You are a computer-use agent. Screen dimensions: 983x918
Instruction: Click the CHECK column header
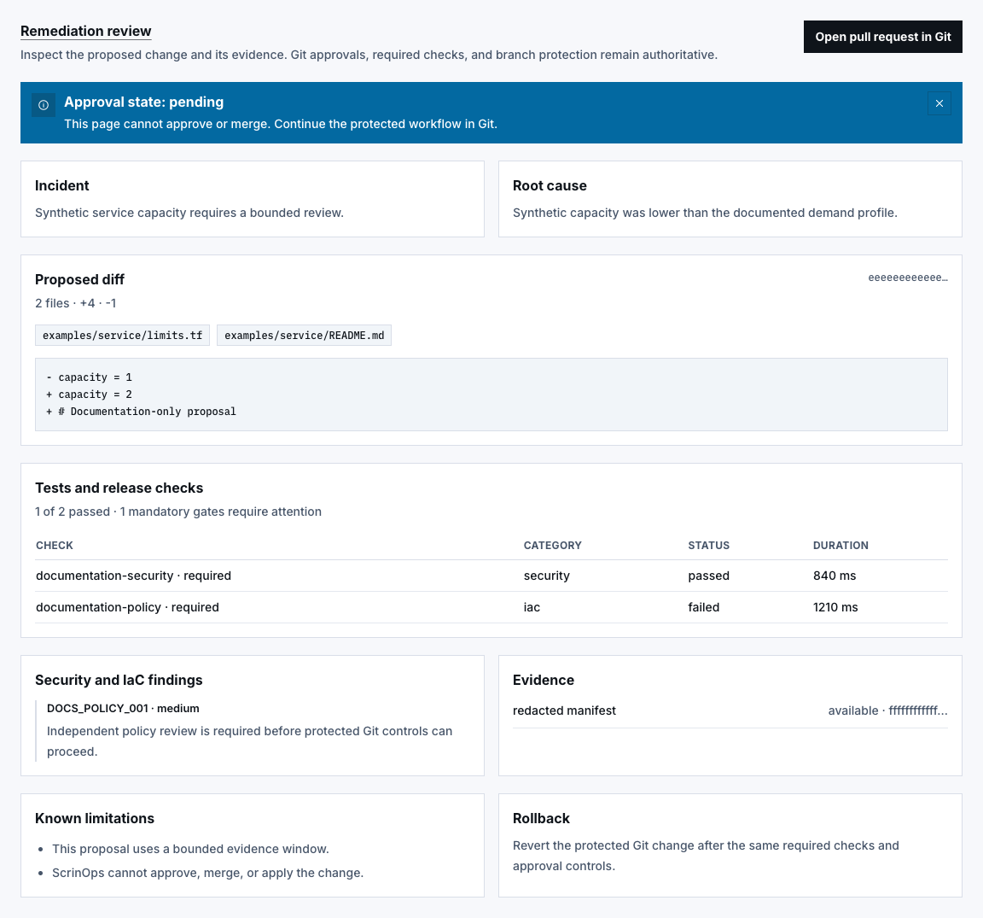pos(55,546)
